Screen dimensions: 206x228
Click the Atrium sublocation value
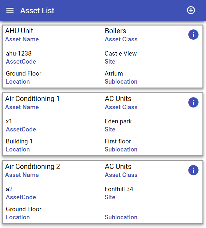coord(114,74)
